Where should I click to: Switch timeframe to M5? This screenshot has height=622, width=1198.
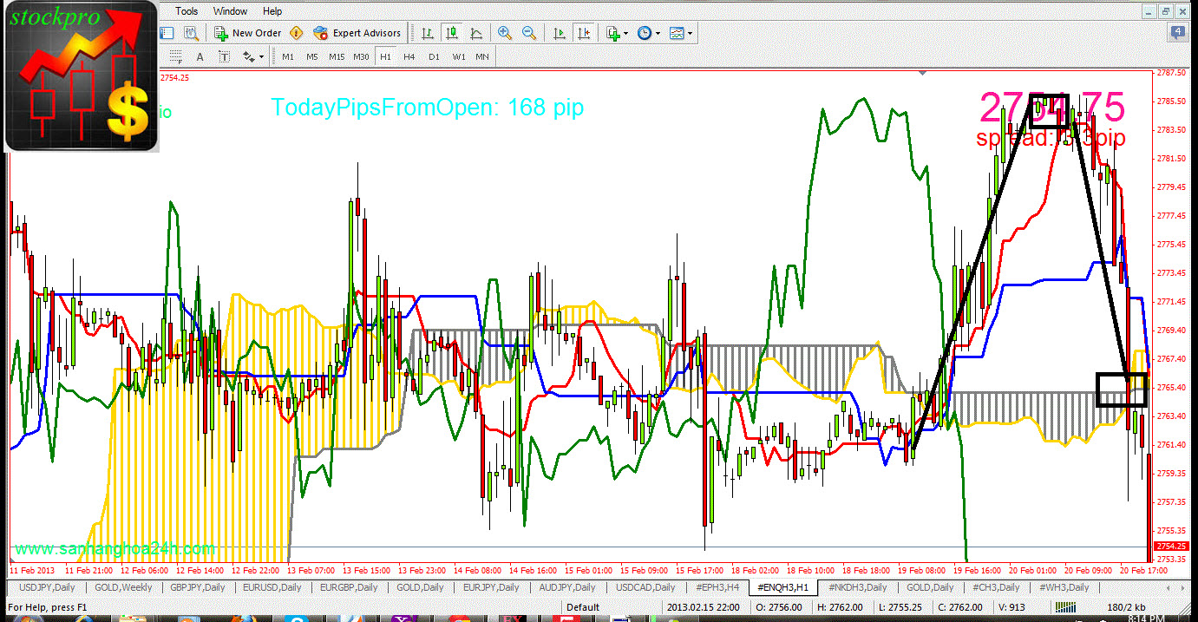[312, 57]
